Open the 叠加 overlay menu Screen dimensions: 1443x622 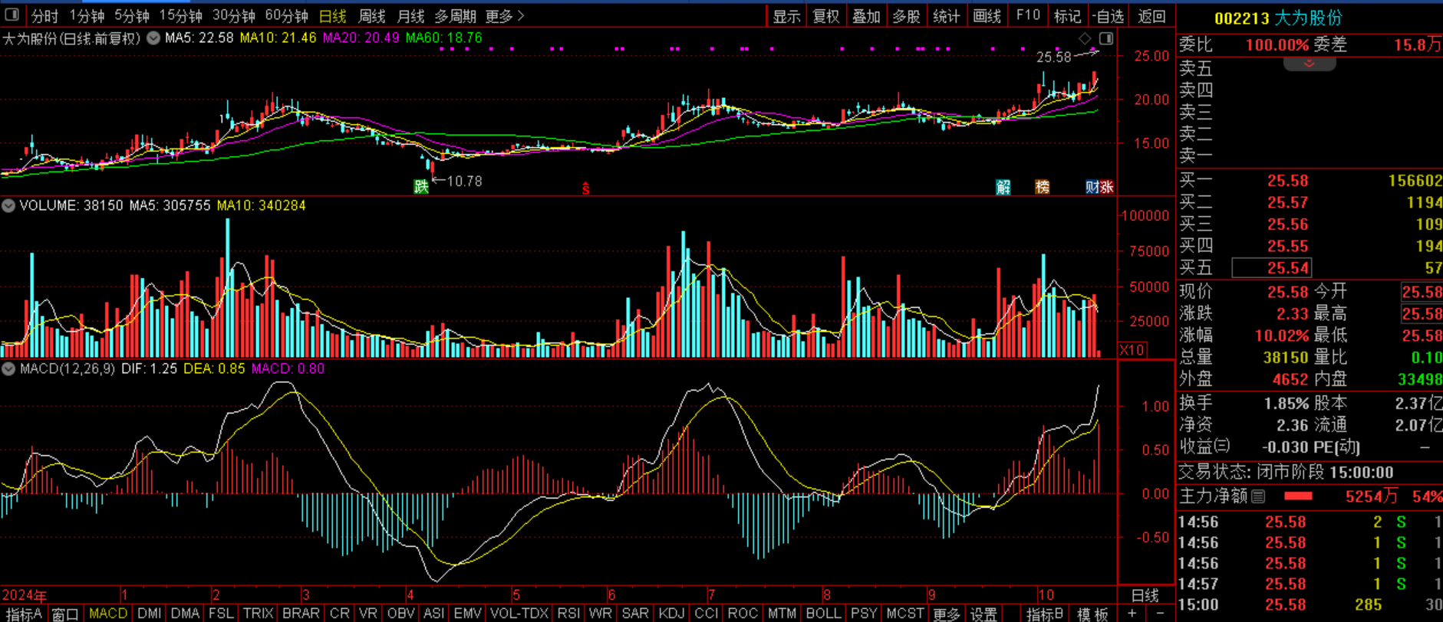click(866, 15)
